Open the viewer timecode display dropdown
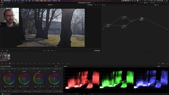169x95 pixels. click(90, 5)
